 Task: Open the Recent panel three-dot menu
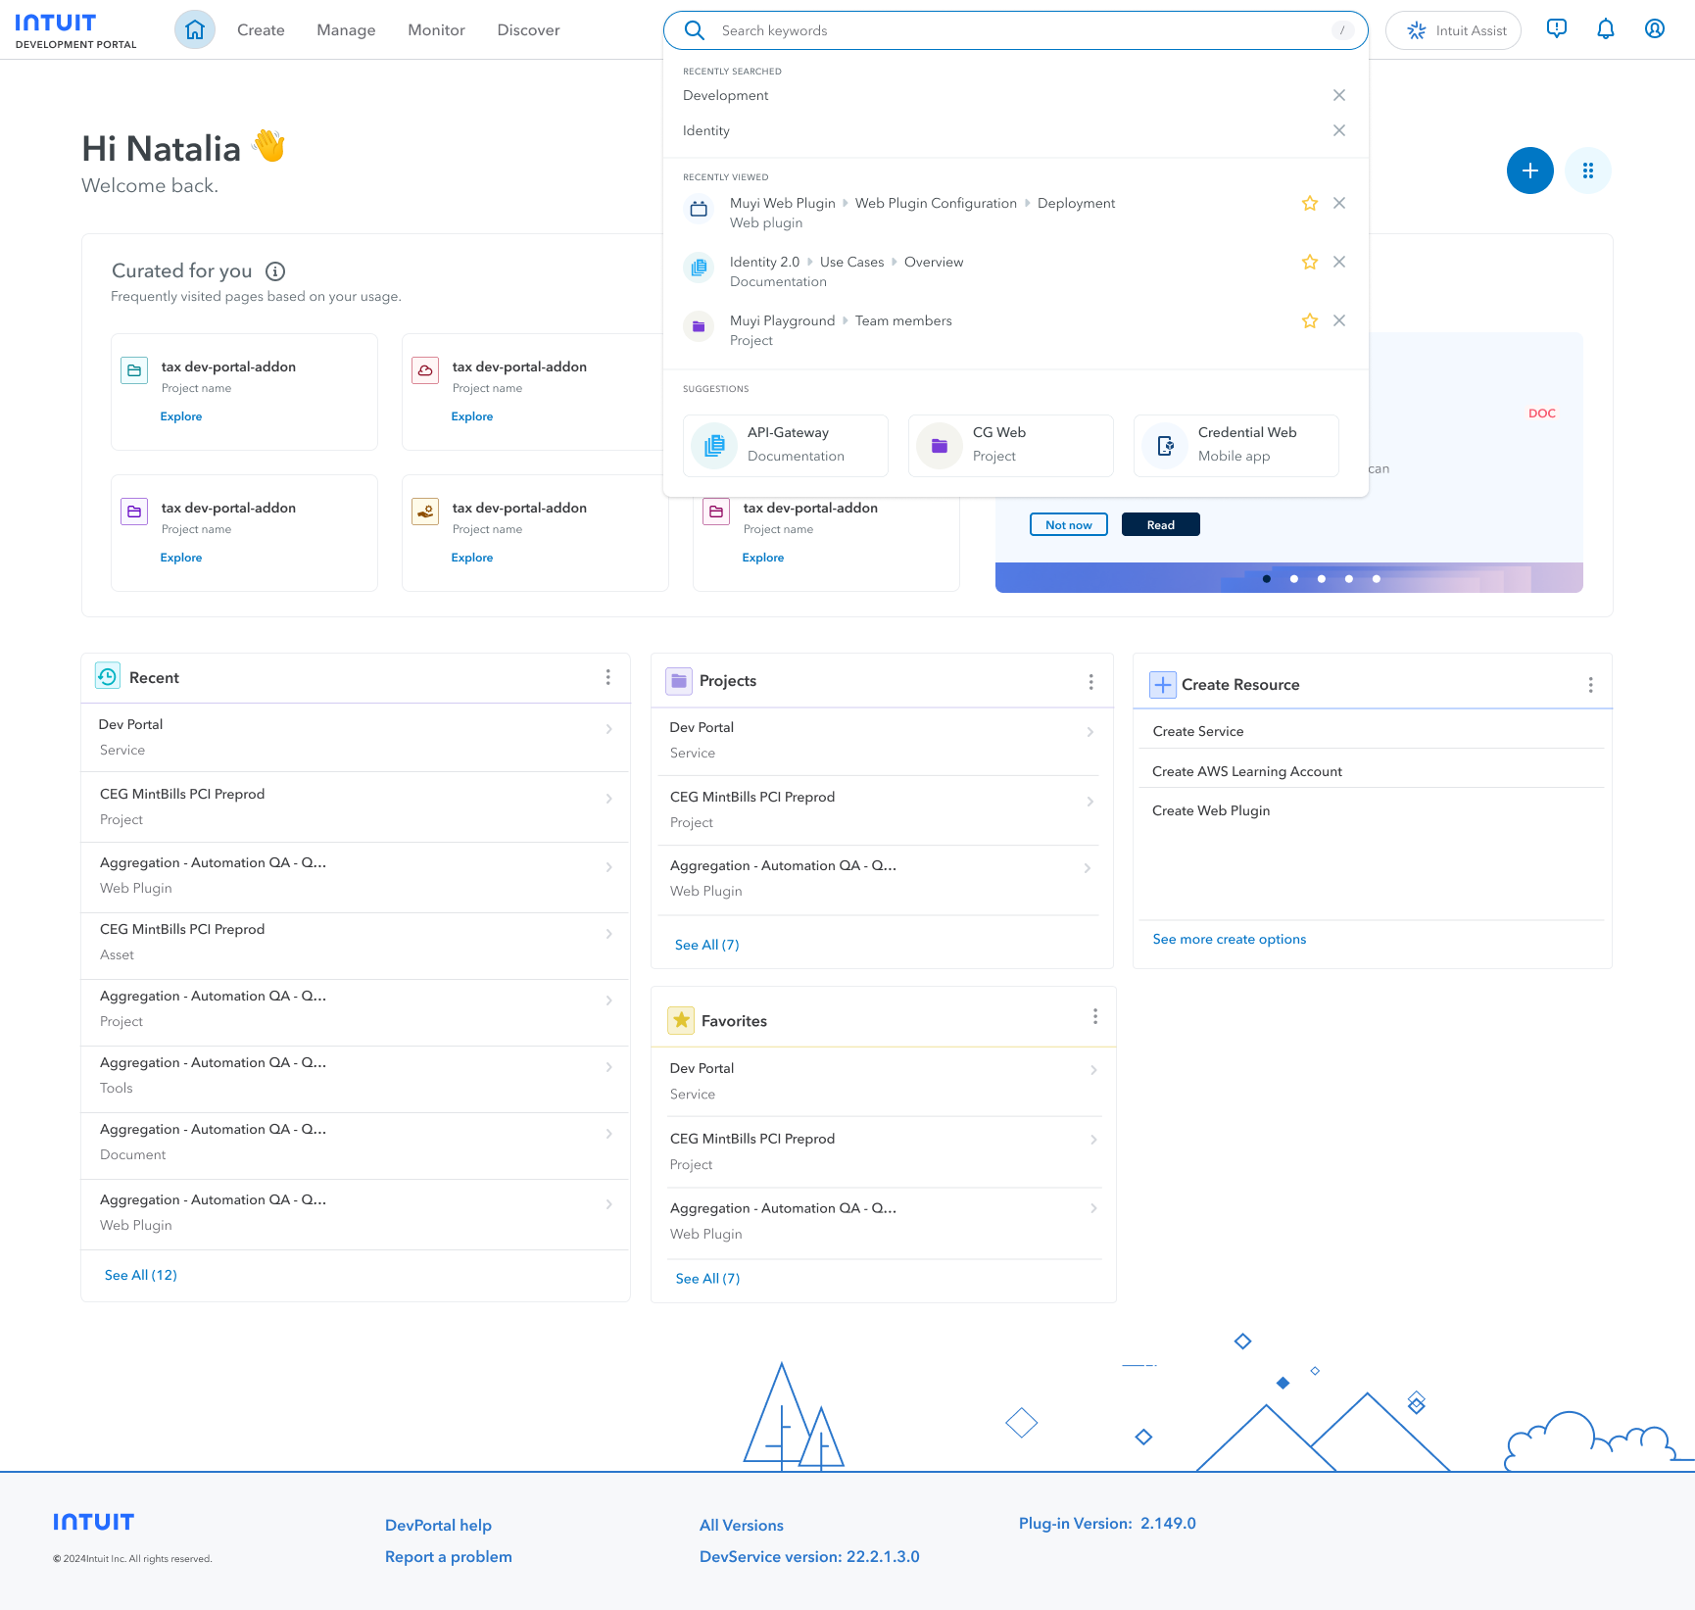pyautogui.click(x=607, y=677)
